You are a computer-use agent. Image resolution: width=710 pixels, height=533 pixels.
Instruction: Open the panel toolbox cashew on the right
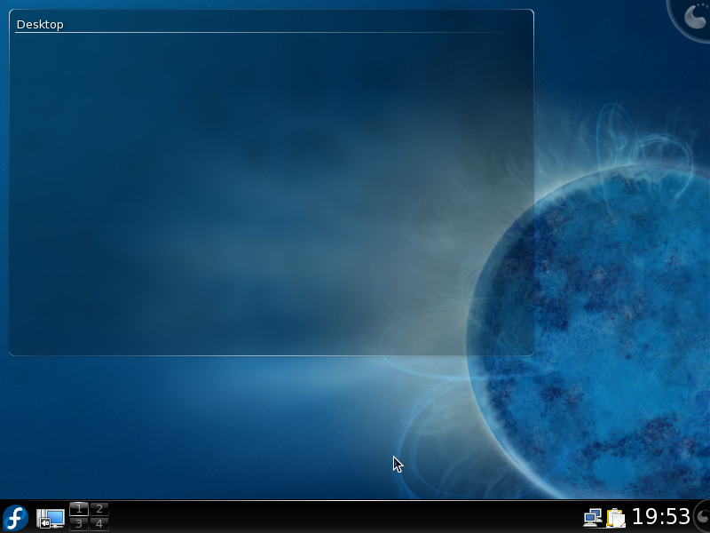(701, 516)
